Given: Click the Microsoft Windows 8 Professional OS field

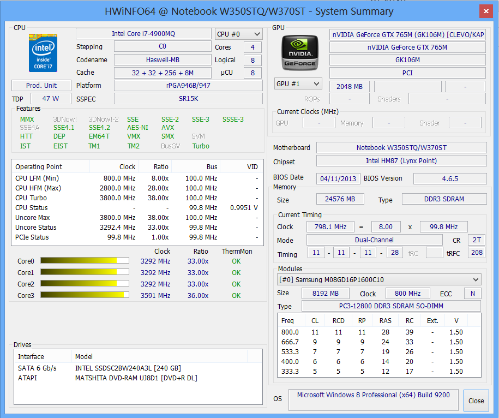Looking at the screenshot, I should 373,400.
